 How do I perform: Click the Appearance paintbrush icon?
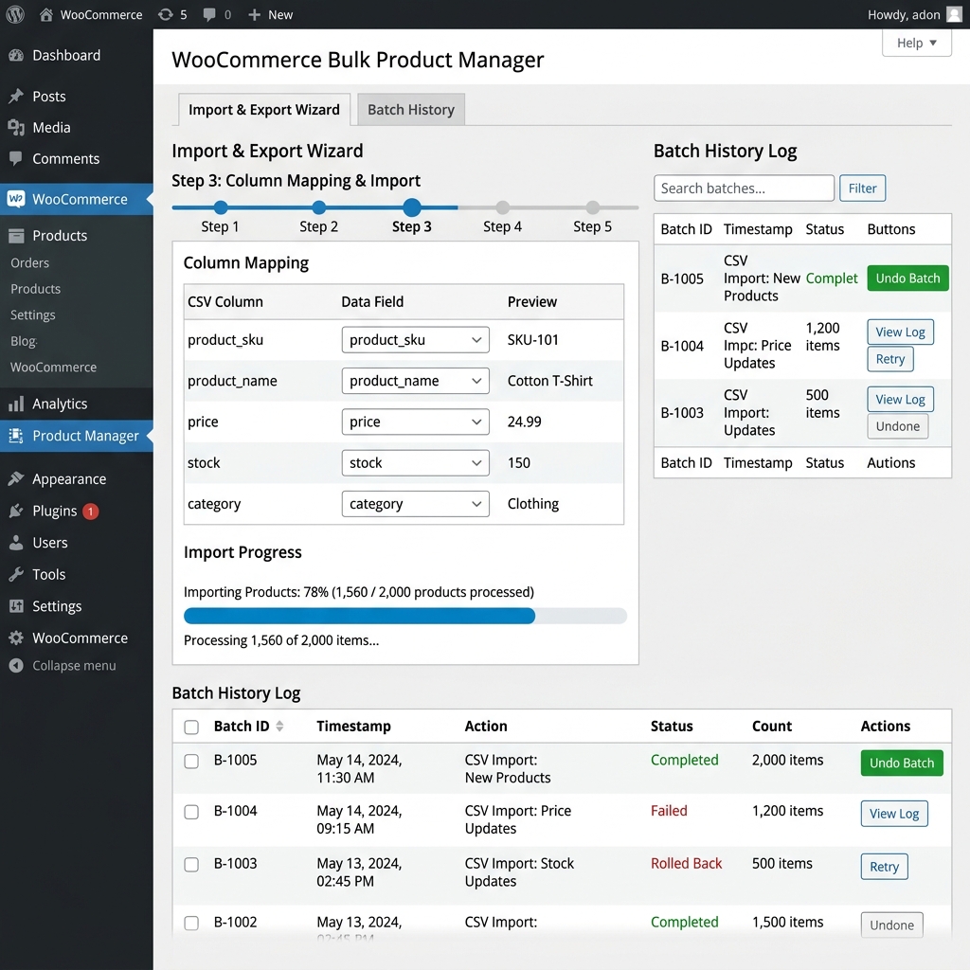point(16,478)
